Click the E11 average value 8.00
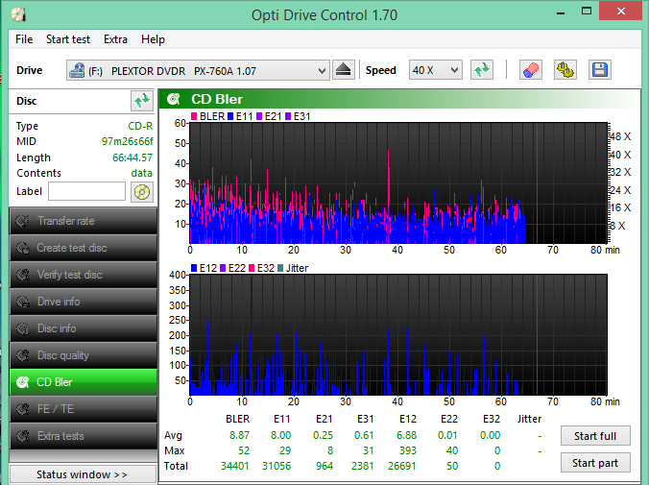This screenshot has width=649, height=485. tap(281, 435)
